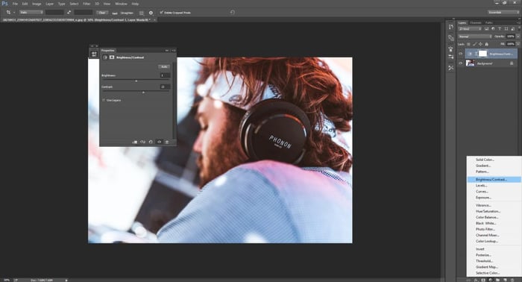
Task: Open the Essentials workspace dropdown
Action: coord(503,13)
